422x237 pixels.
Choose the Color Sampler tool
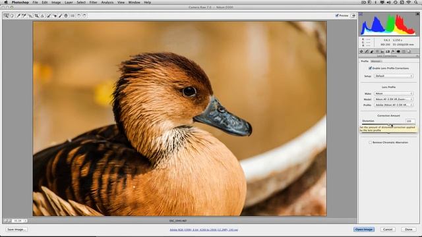click(24, 16)
